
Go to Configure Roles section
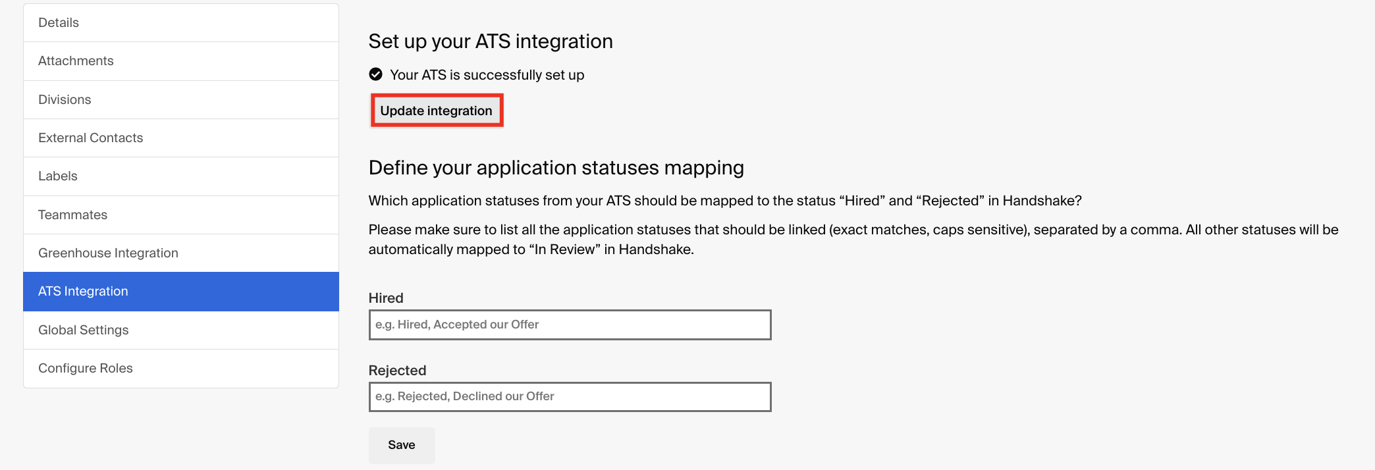(x=181, y=369)
